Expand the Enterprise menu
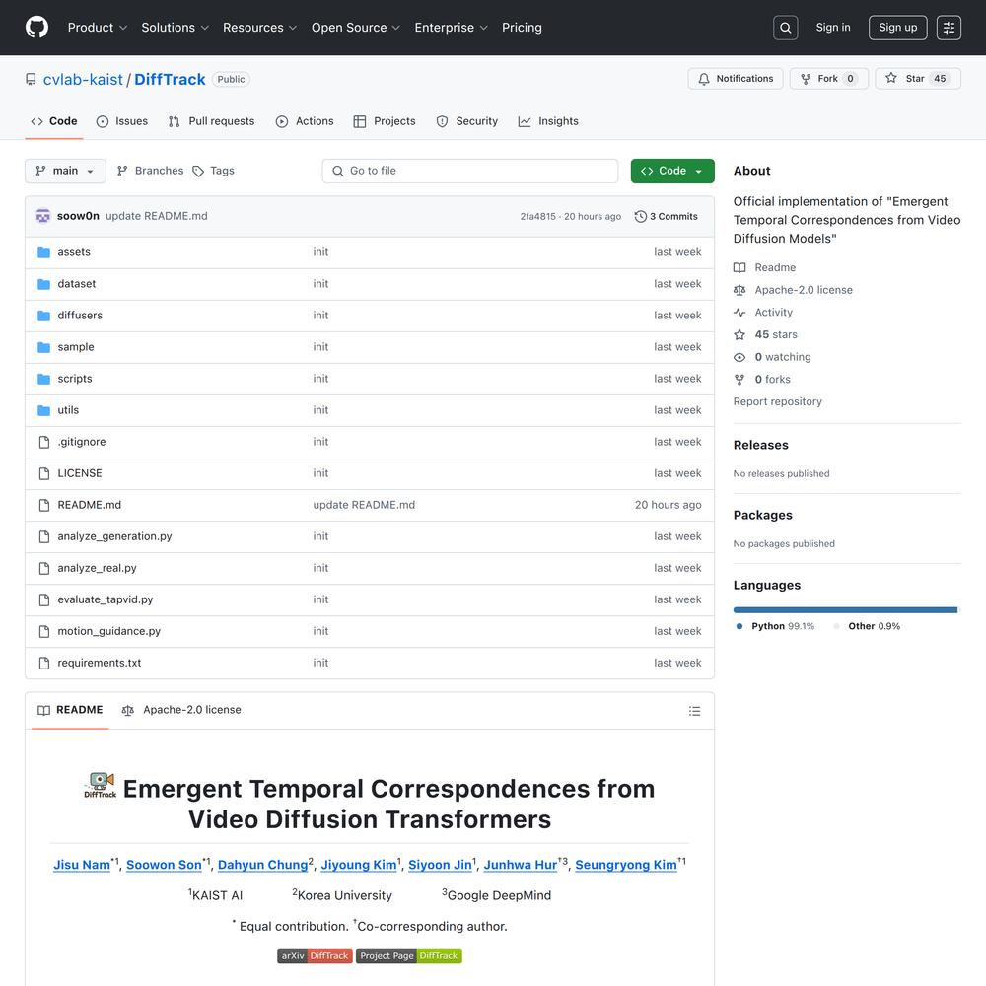 [451, 28]
